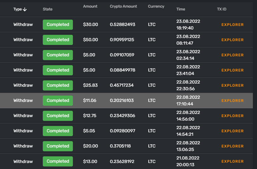Click the Currency column header

[x=156, y=6]
